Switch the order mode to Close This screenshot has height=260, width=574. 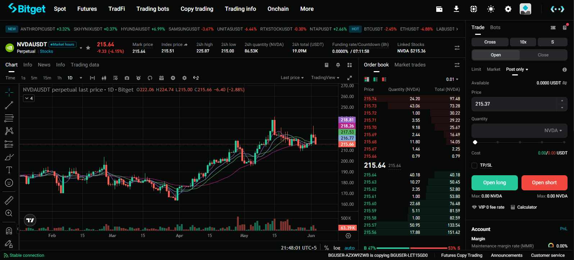click(543, 55)
